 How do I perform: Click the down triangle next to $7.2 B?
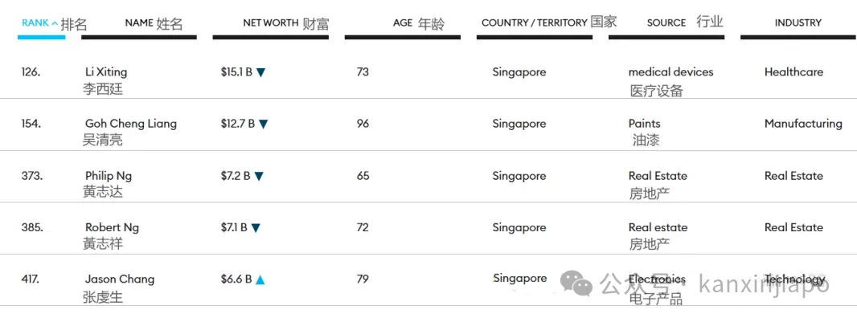point(259,176)
